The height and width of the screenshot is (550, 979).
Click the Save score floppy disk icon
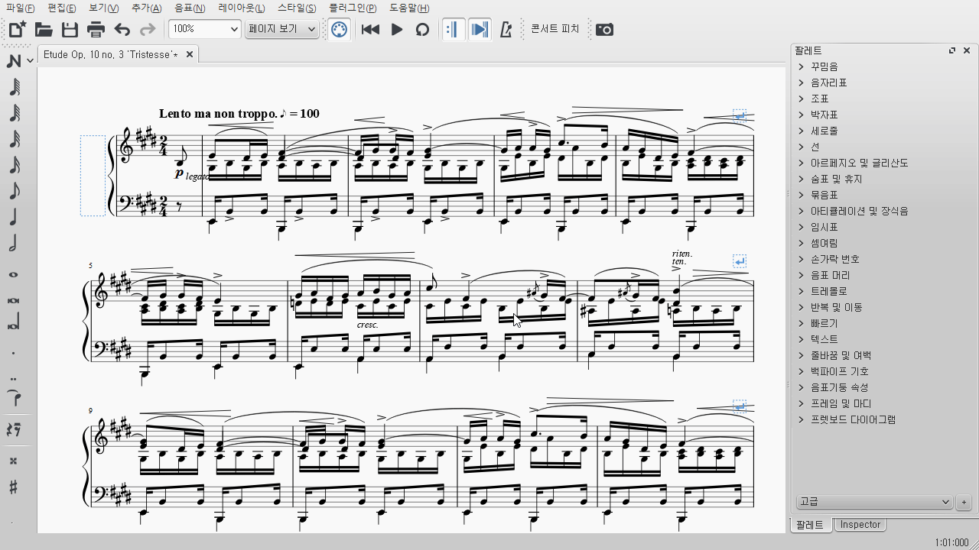click(70, 30)
